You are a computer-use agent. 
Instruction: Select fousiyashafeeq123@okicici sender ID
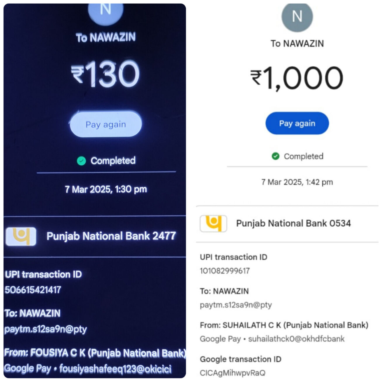(x=115, y=369)
